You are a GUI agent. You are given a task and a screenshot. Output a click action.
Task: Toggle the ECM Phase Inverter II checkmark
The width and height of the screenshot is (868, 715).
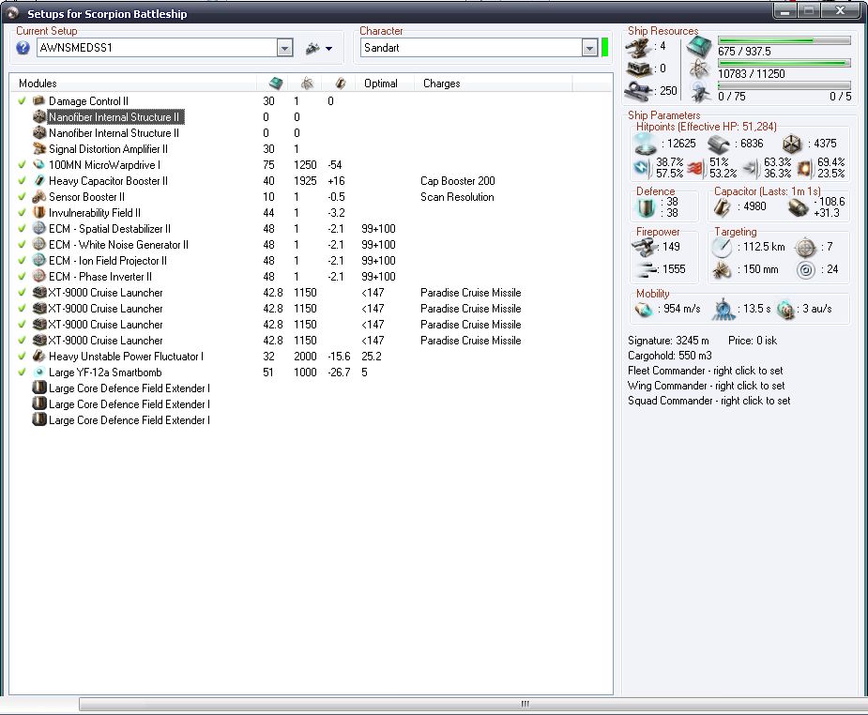click(x=23, y=276)
